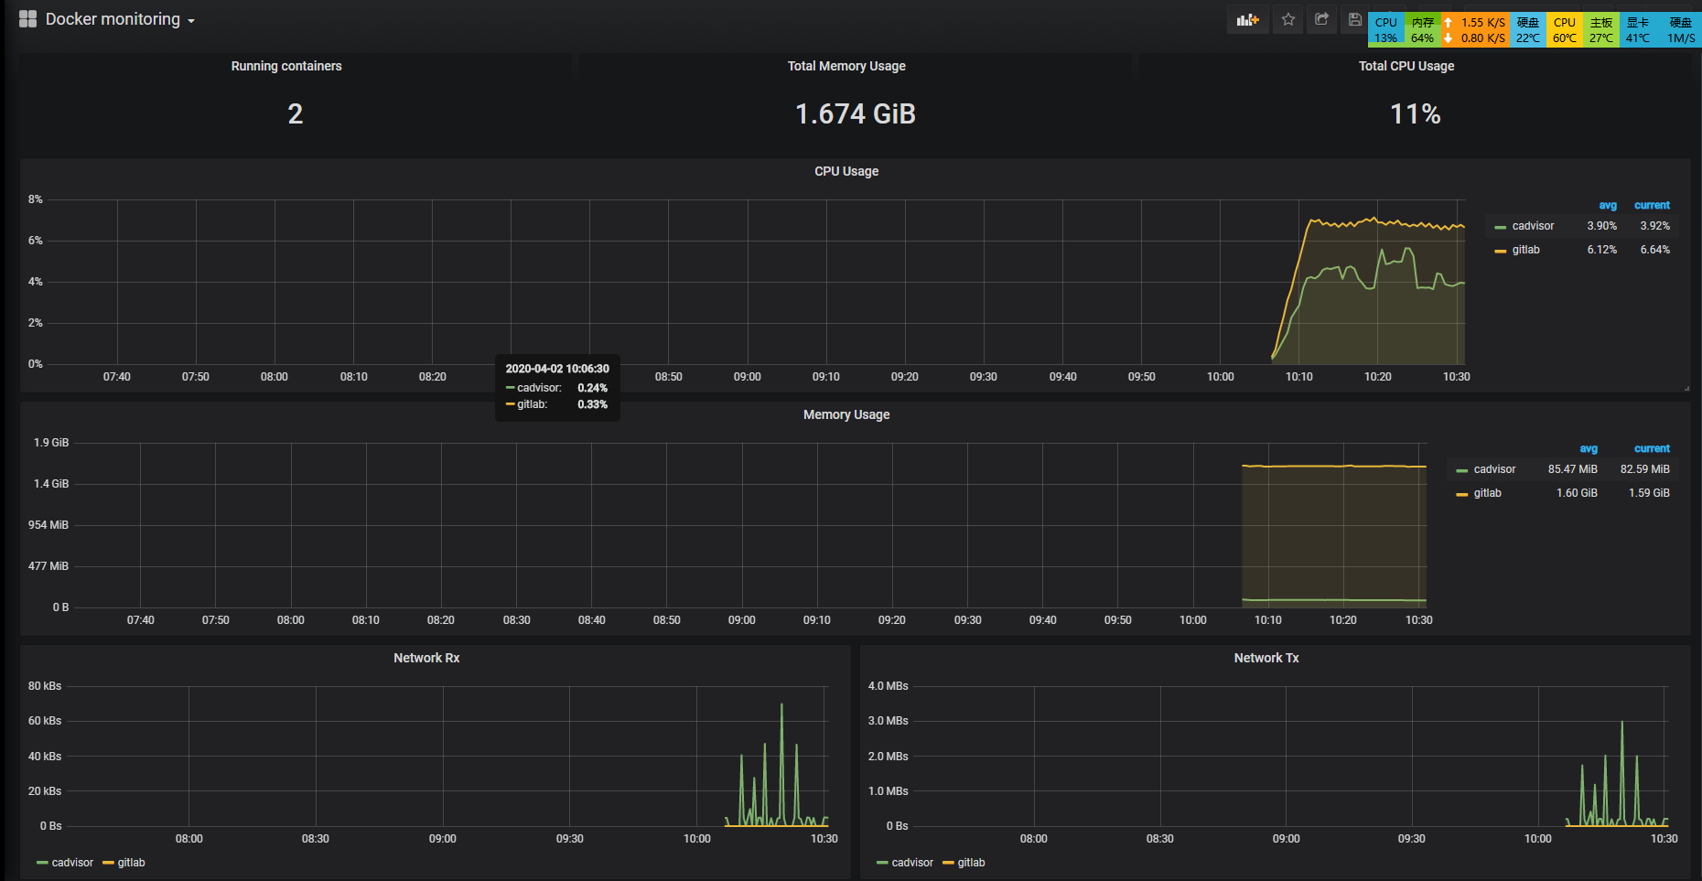1702x881 pixels.
Task: Click gitlab memory current 1.59 GiB
Action: [x=1649, y=493]
